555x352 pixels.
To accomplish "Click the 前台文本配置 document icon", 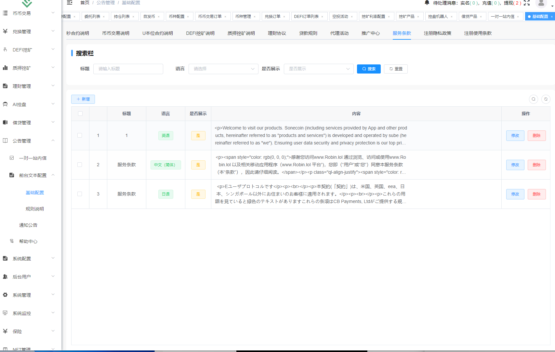I will pyautogui.click(x=12, y=175).
